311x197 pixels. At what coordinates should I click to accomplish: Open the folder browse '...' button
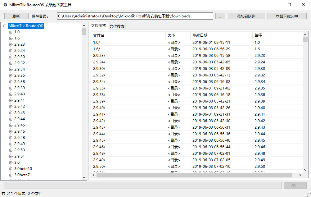pyautogui.click(x=220, y=16)
